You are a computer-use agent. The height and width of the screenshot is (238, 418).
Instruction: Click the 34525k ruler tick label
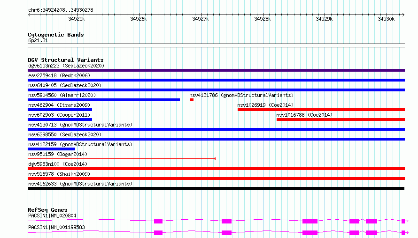click(77, 19)
